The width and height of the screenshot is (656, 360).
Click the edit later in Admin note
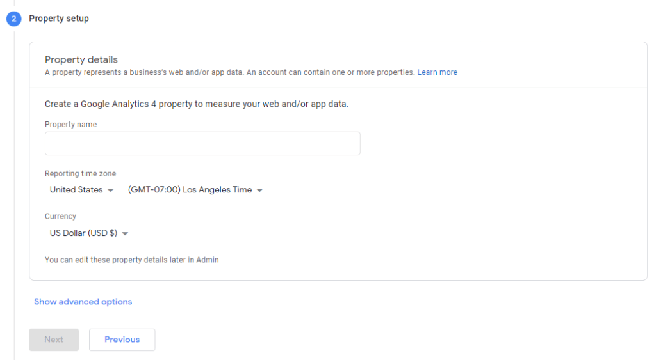(132, 260)
